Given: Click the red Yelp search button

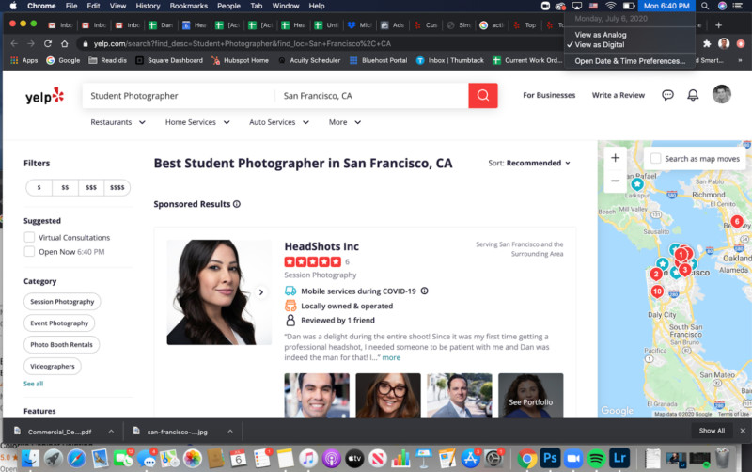Looking at the screenshot, I should (x=482, y=95).
